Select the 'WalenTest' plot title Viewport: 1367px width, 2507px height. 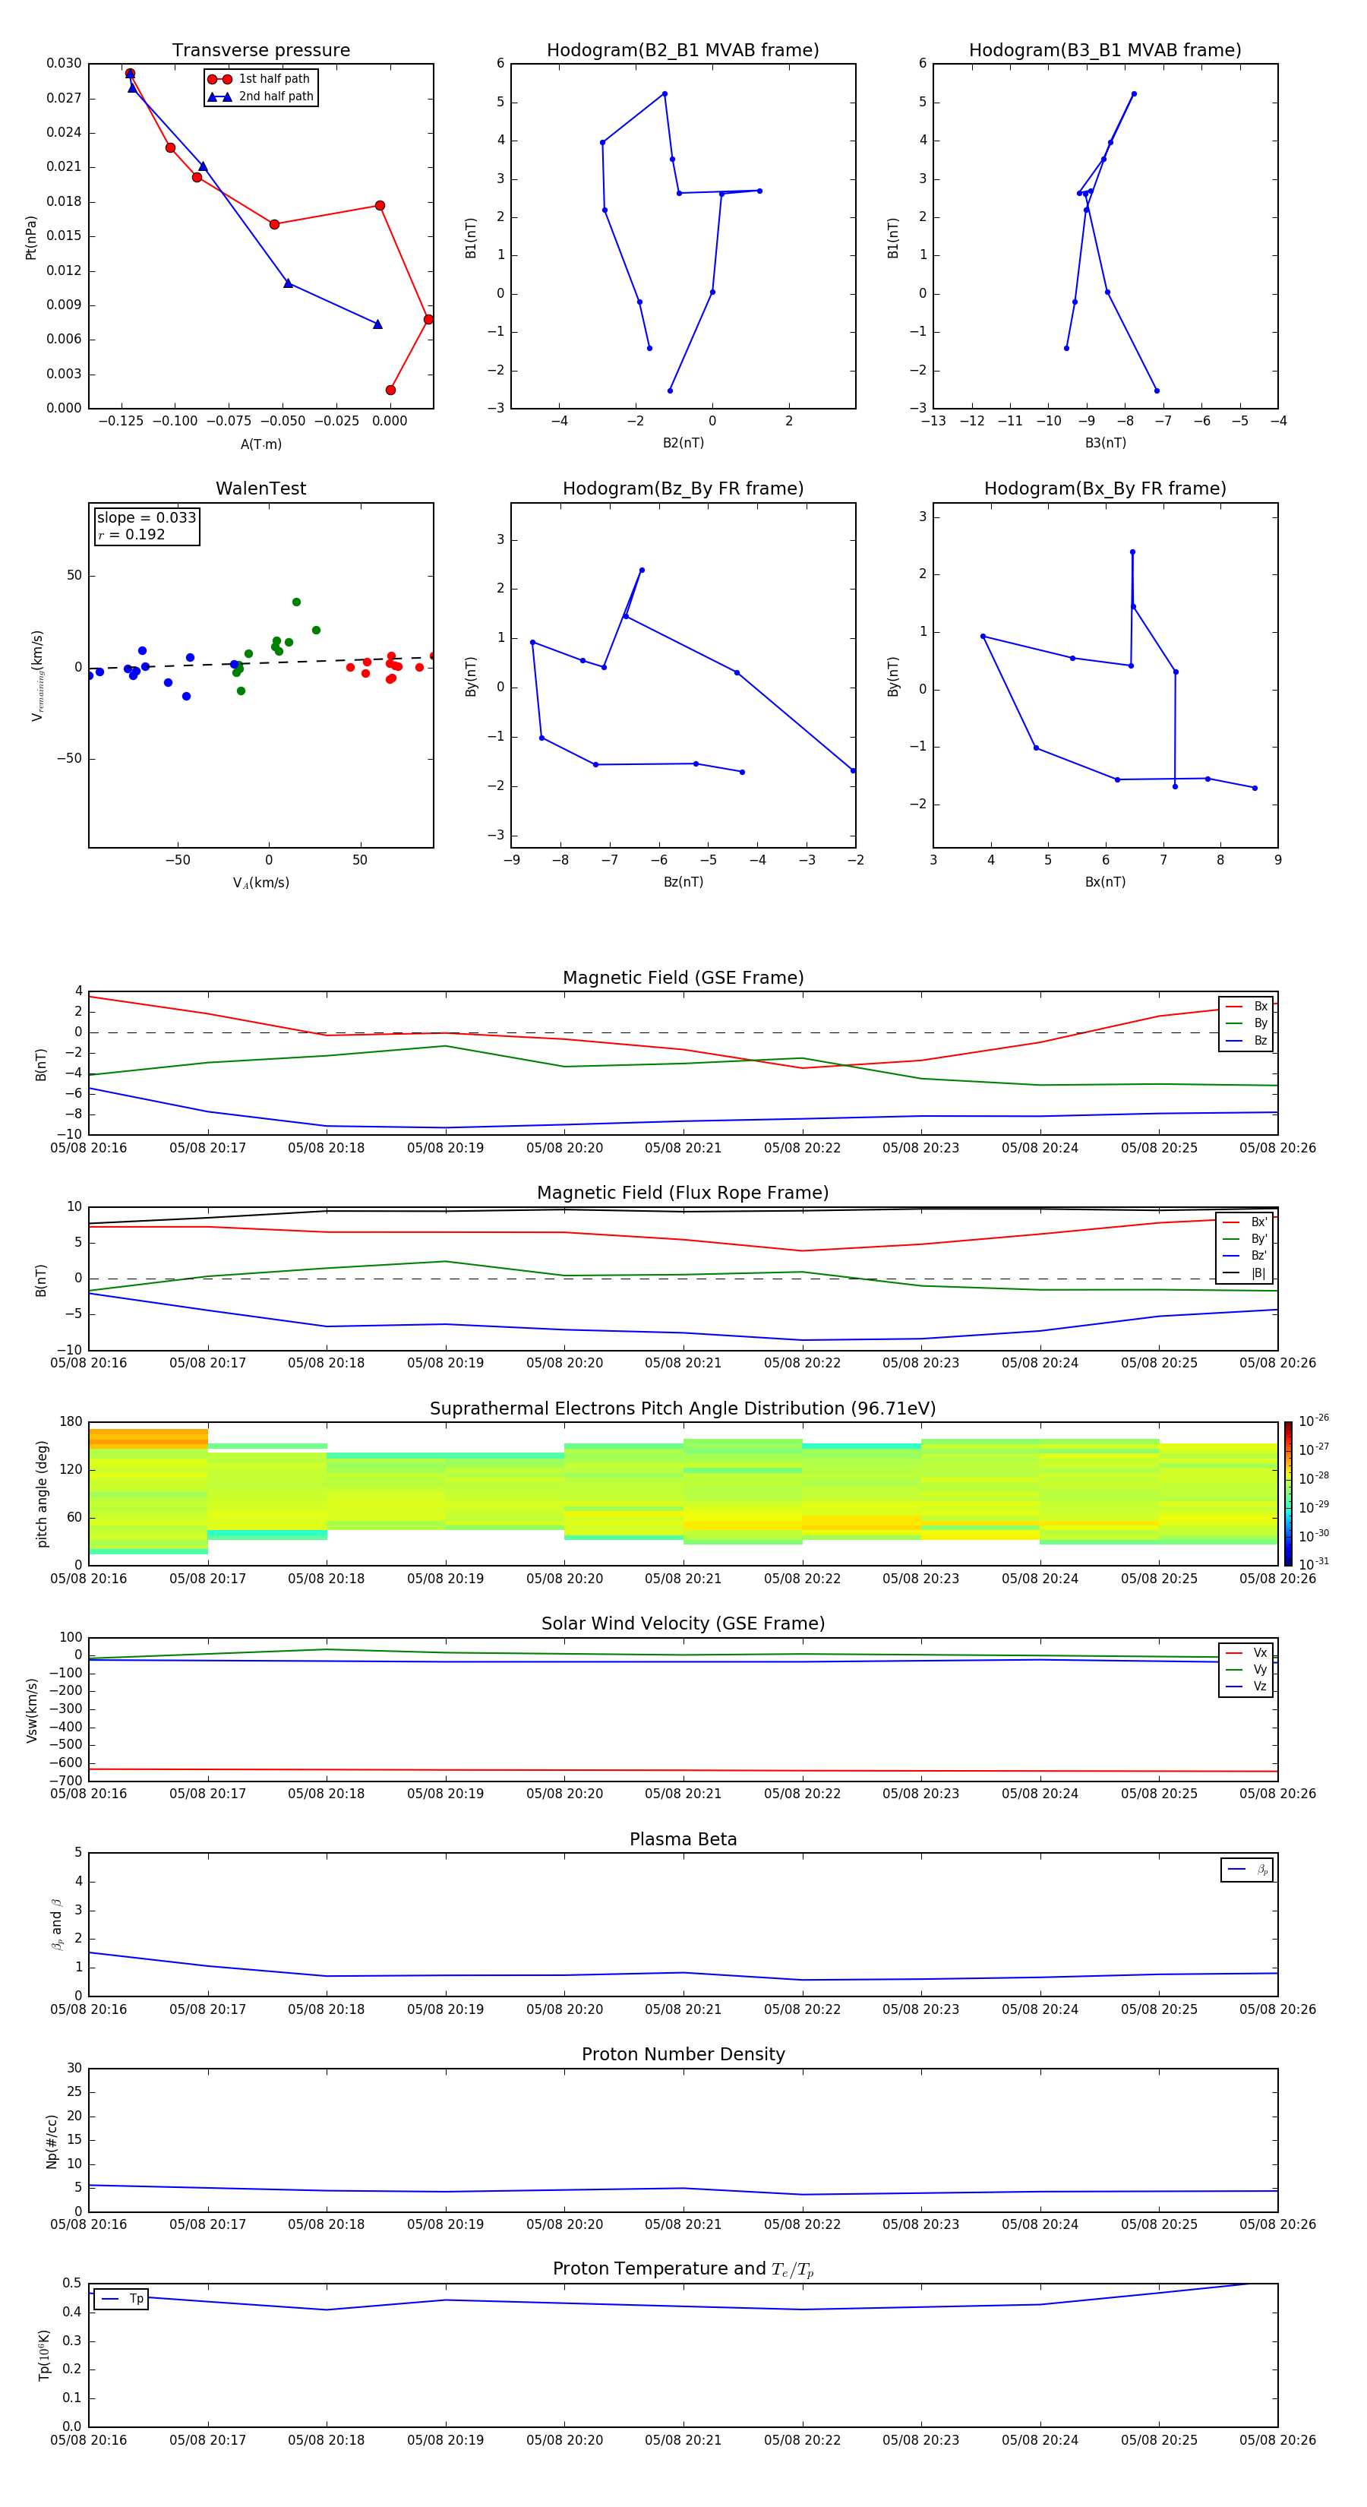tap(260, 488)
